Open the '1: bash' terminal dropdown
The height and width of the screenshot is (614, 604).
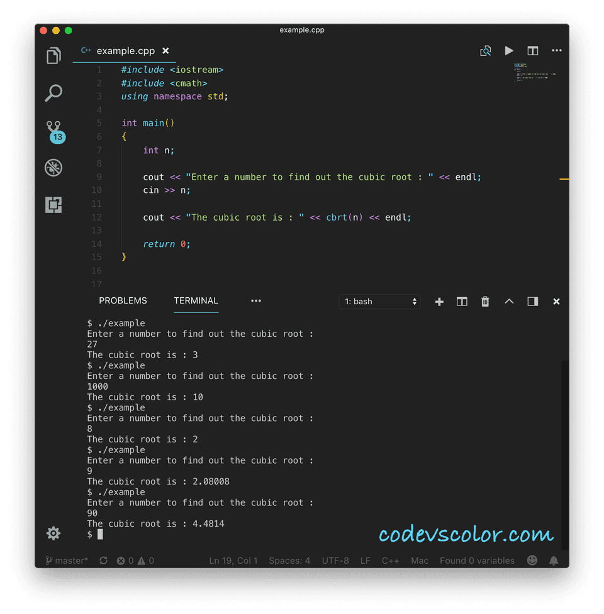[x=379, y=302]
